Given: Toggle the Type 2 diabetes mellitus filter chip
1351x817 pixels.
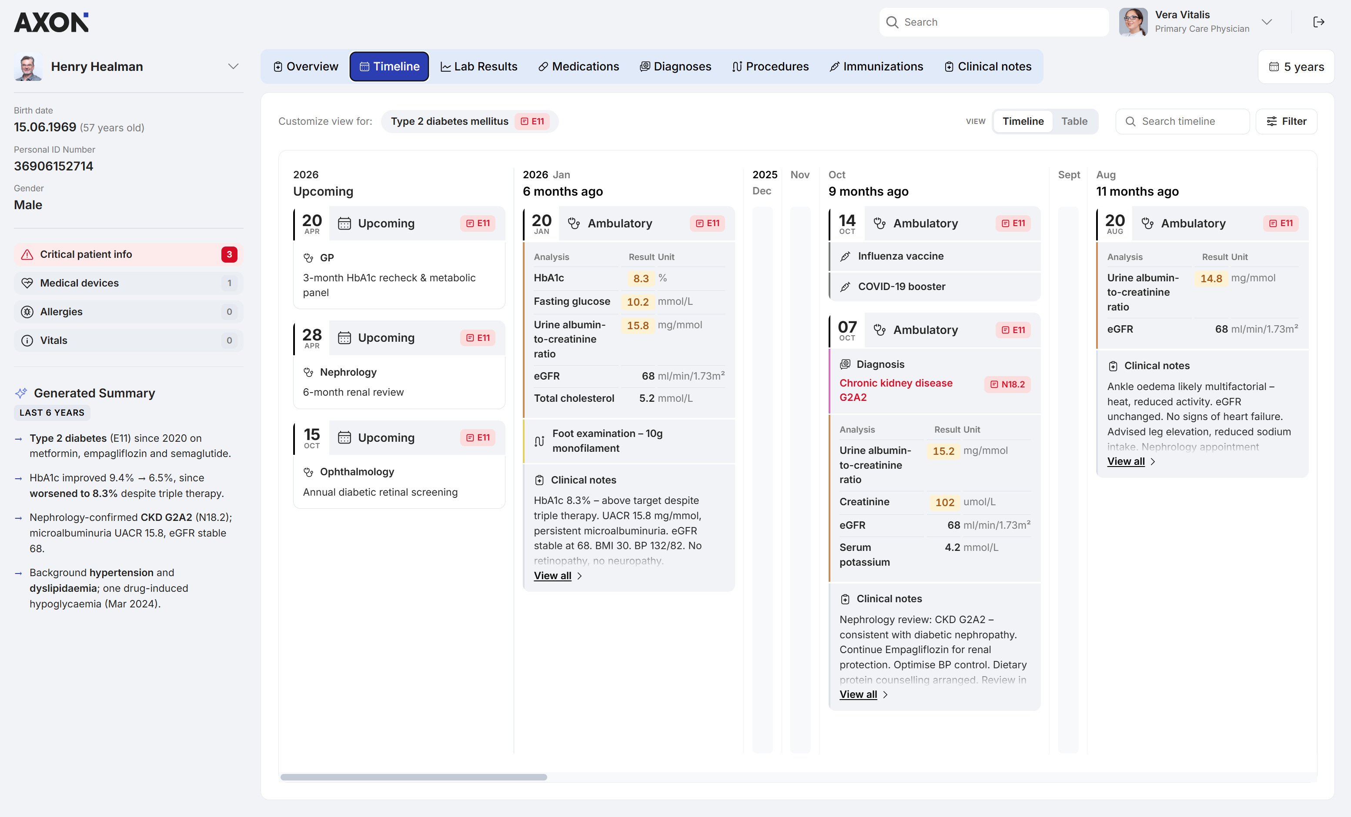Looking at the screenshot, I should pyautogui.click(x=469, y=121).
